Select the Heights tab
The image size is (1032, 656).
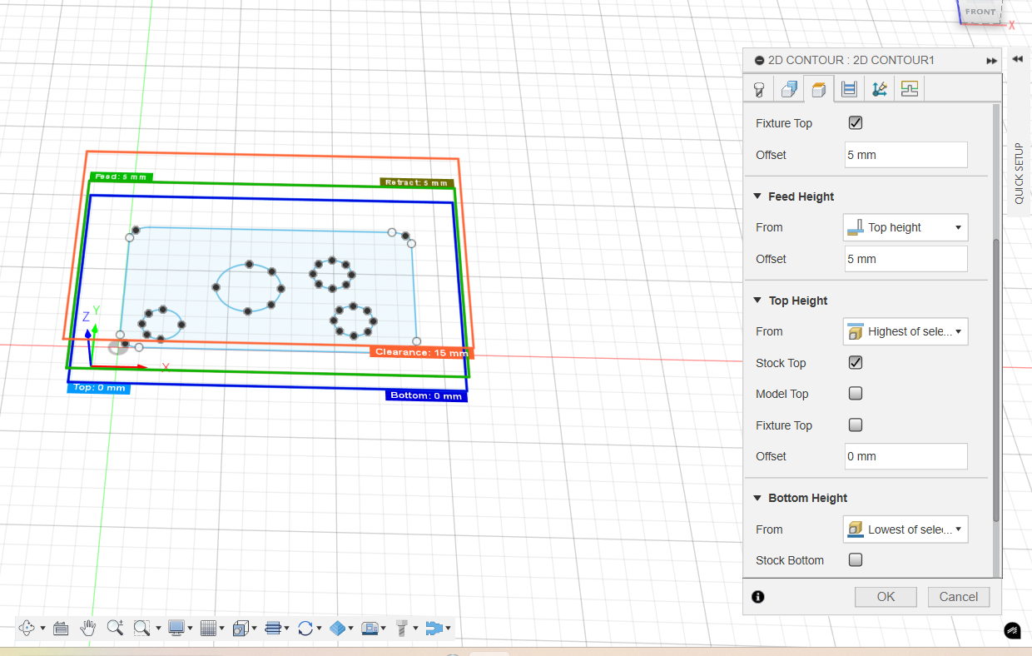point(819,89)
